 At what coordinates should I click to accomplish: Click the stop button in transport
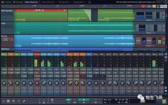(x=84, y=100)
